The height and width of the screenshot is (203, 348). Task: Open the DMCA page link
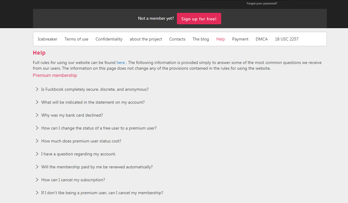click(262, 39)
